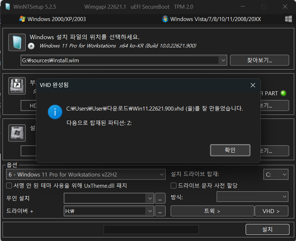Click the green status light next to PART
This screenshot has width=296, height=241.
(283, 93)
